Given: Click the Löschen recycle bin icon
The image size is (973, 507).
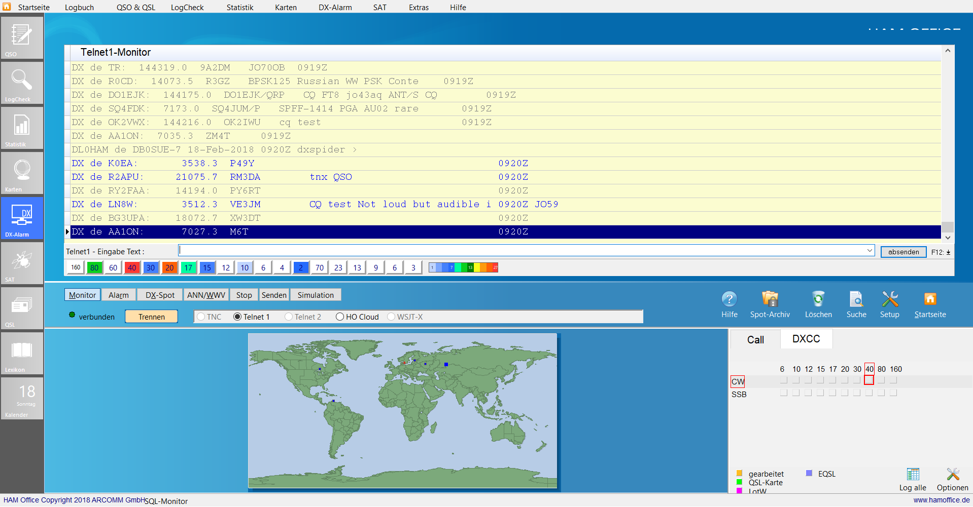Looking at the screenshot, I should click(818, 299).
